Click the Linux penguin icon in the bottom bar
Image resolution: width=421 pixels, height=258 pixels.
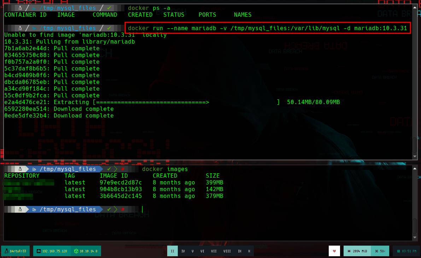pyautogui.click(x=6, y=251)
